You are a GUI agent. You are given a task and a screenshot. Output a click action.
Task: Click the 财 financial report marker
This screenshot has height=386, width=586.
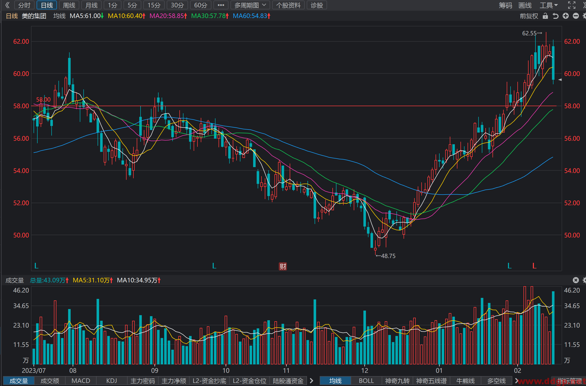[x=283, y=266]
